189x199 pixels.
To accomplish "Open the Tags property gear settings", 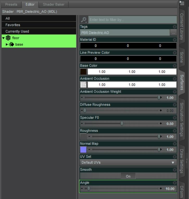I will pos(175,27).
